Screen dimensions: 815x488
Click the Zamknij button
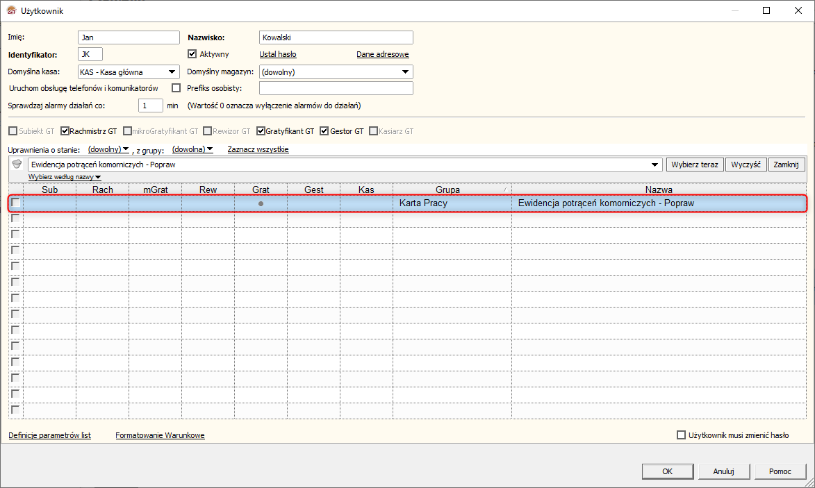point(786,165)
